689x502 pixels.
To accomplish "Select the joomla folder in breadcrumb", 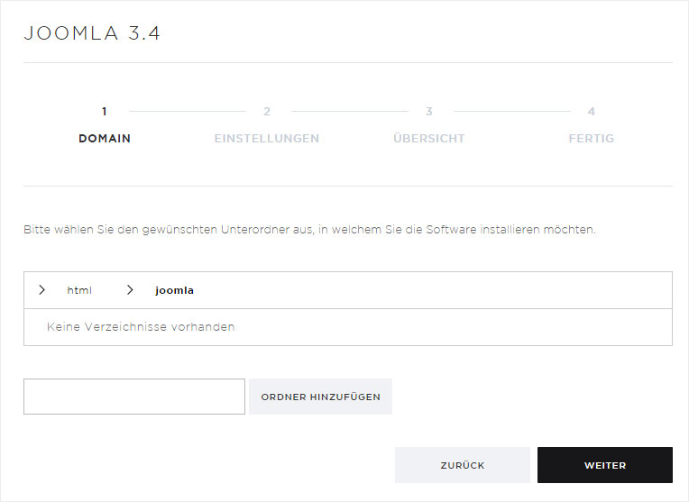I will click(x=174, y=290).
